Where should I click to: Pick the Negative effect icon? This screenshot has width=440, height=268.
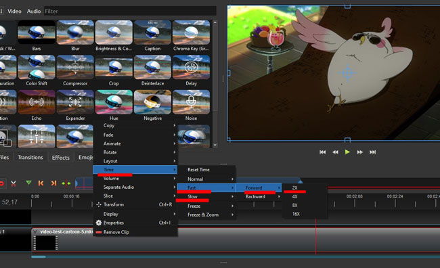click(152, 102)
